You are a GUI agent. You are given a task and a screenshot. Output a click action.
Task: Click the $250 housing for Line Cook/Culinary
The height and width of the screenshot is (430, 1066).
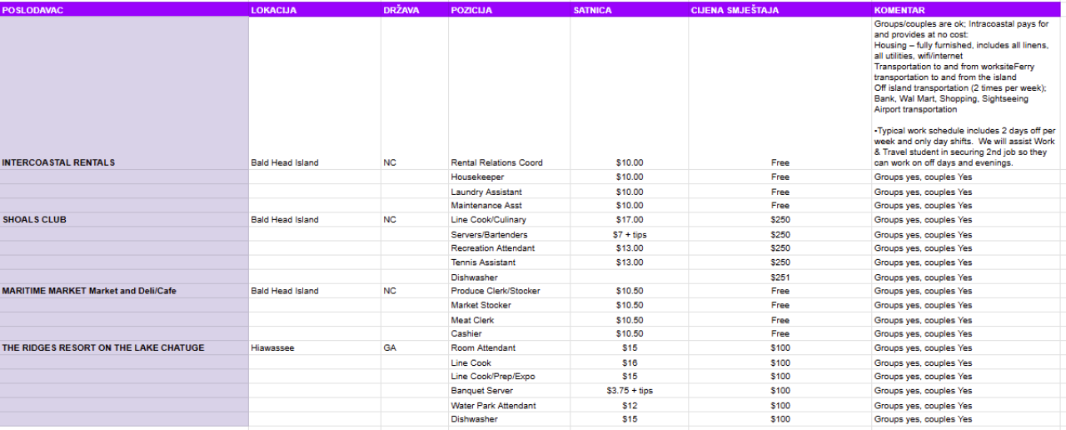point(780,220)
